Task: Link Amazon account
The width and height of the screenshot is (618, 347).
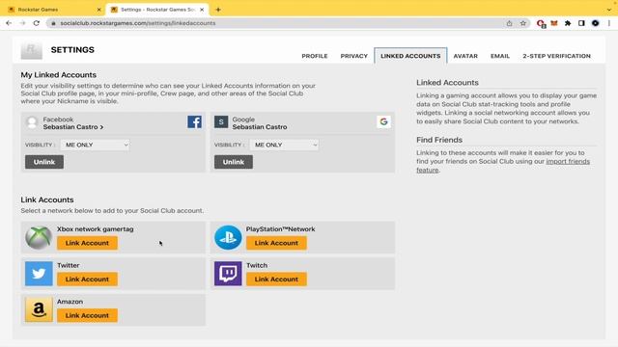Action: [x=87, y=315]
